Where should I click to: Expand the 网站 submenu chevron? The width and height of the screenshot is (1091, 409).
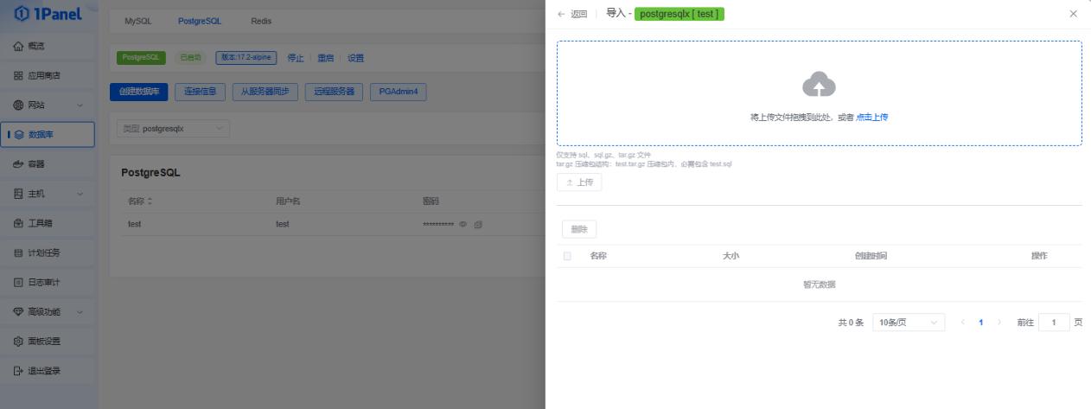click(80, 105)
